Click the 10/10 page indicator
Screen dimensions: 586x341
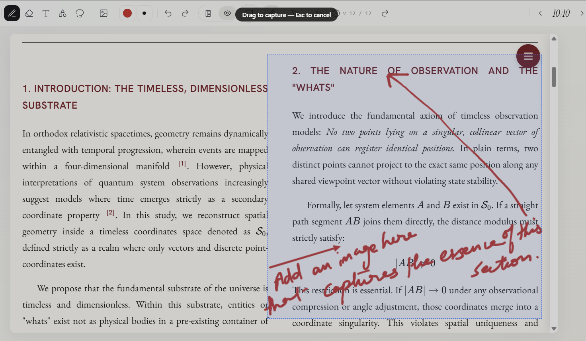pyautogui.click(x=561, y=14)
